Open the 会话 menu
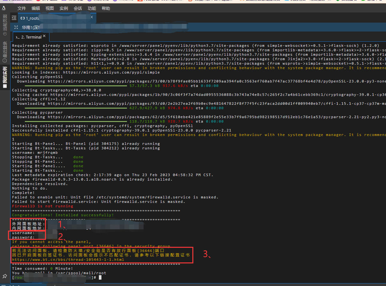386x286 pixels. point(78,8)
